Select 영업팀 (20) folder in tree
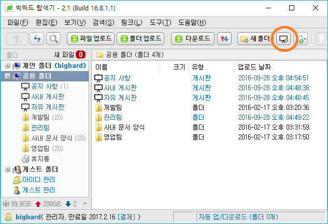The image size is (328, 224). (x=47, y=148)
